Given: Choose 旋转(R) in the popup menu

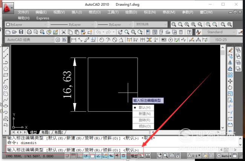Looking at the screenshot, I should [143, 120].
